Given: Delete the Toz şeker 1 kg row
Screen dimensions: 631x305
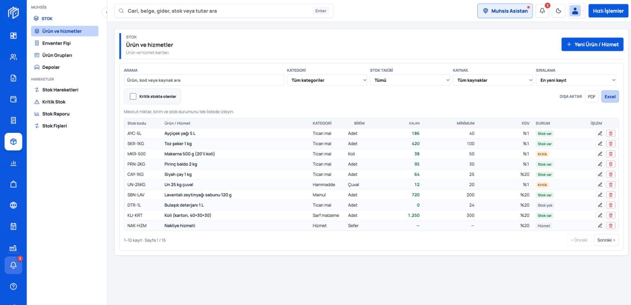Looking at the screenshot, I should tap(611, 143).
